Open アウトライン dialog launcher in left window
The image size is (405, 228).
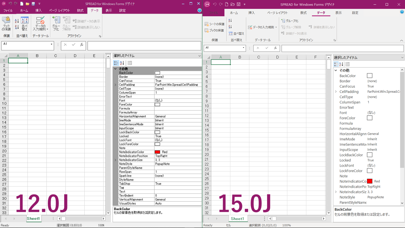pos(100,36)
